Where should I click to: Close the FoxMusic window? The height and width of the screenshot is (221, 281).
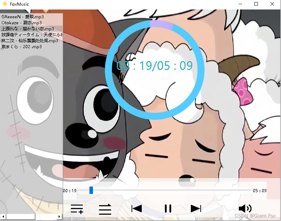click(272, 4)
